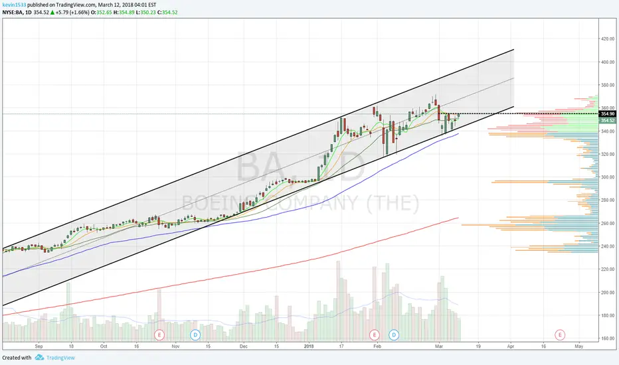Click the 260.00 price axis label

tap(608, 224)
